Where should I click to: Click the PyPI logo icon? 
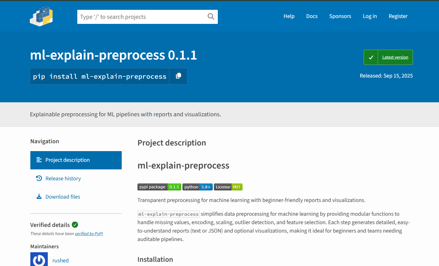(x=41, y=17)
